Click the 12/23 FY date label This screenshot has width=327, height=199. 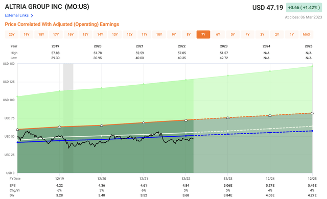[x=228, y=179]
